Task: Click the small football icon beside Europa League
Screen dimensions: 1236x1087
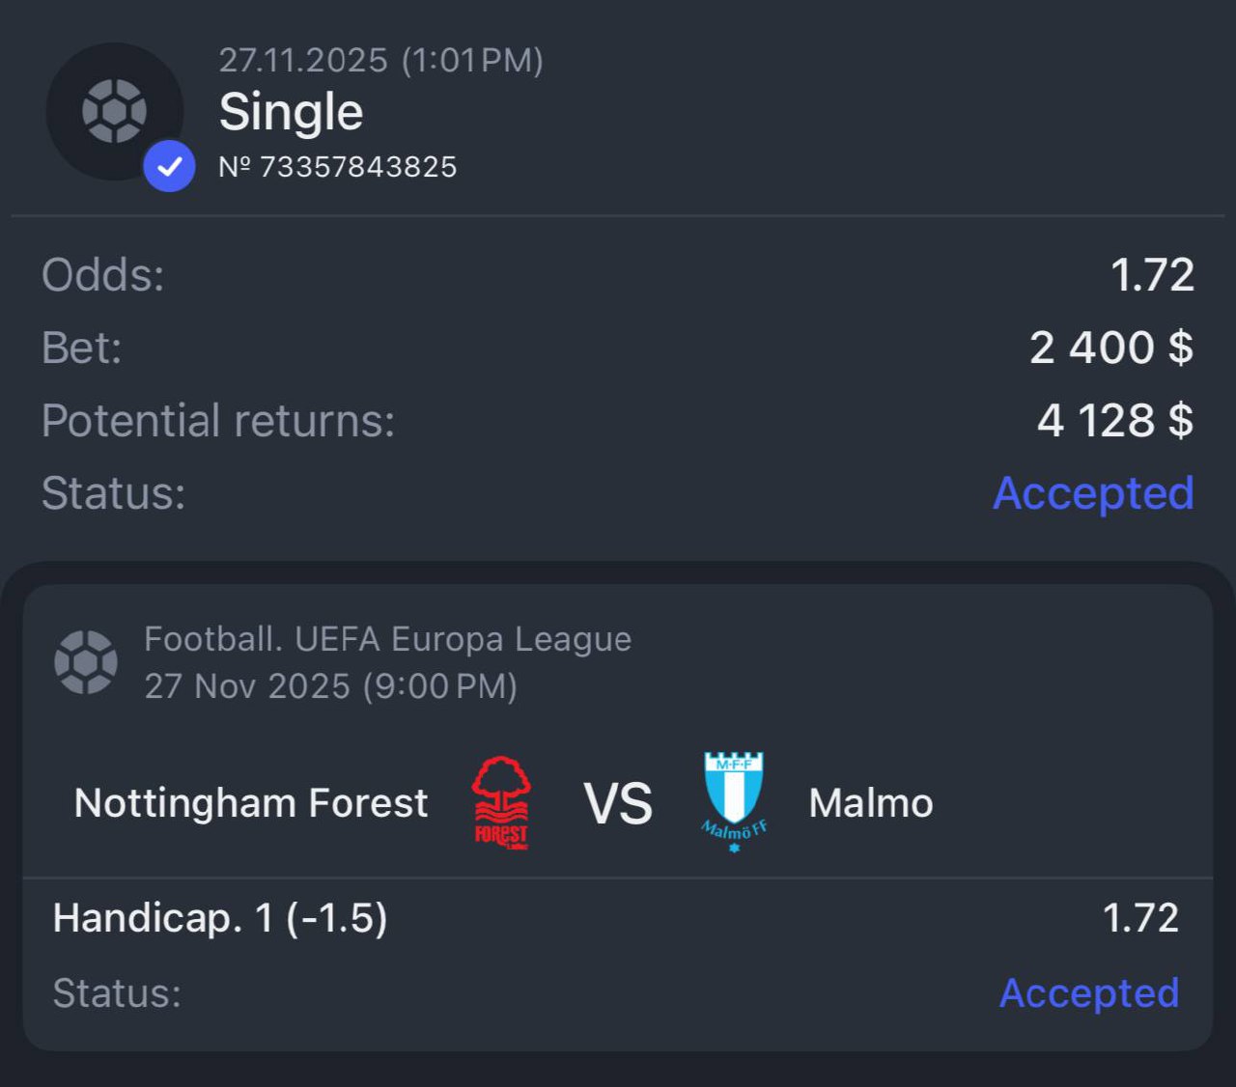Action: (86, 662)
